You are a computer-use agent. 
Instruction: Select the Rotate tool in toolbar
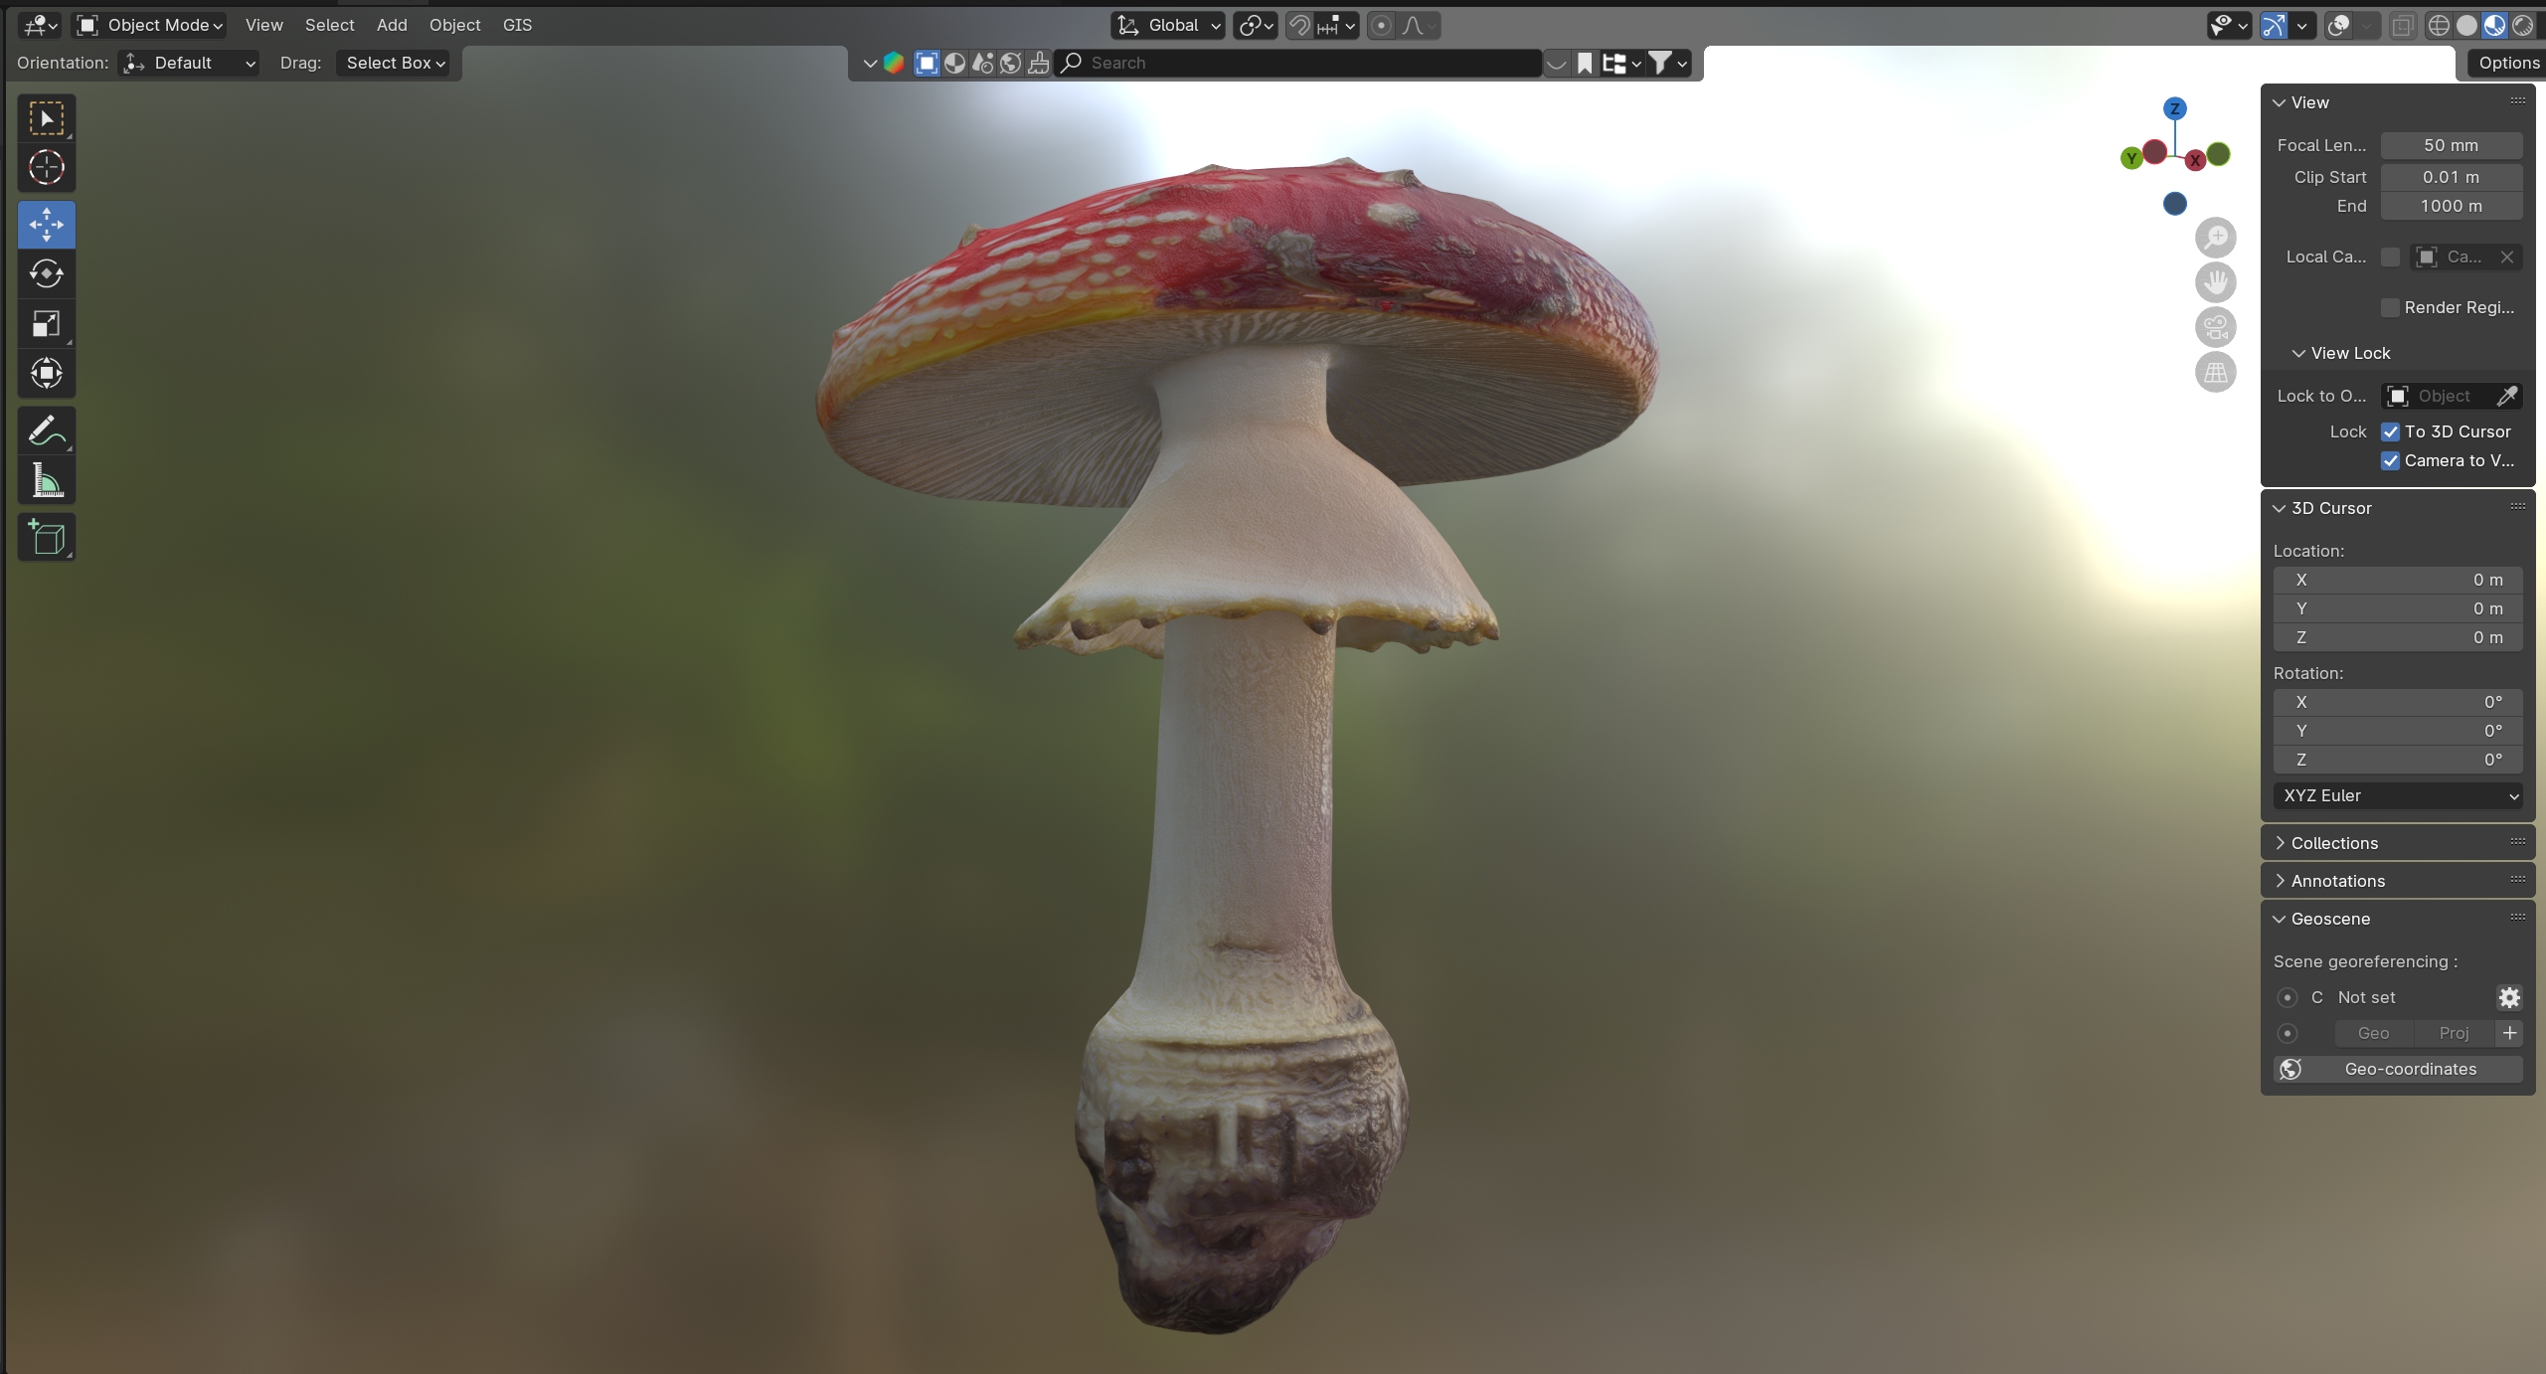point(46,273)
